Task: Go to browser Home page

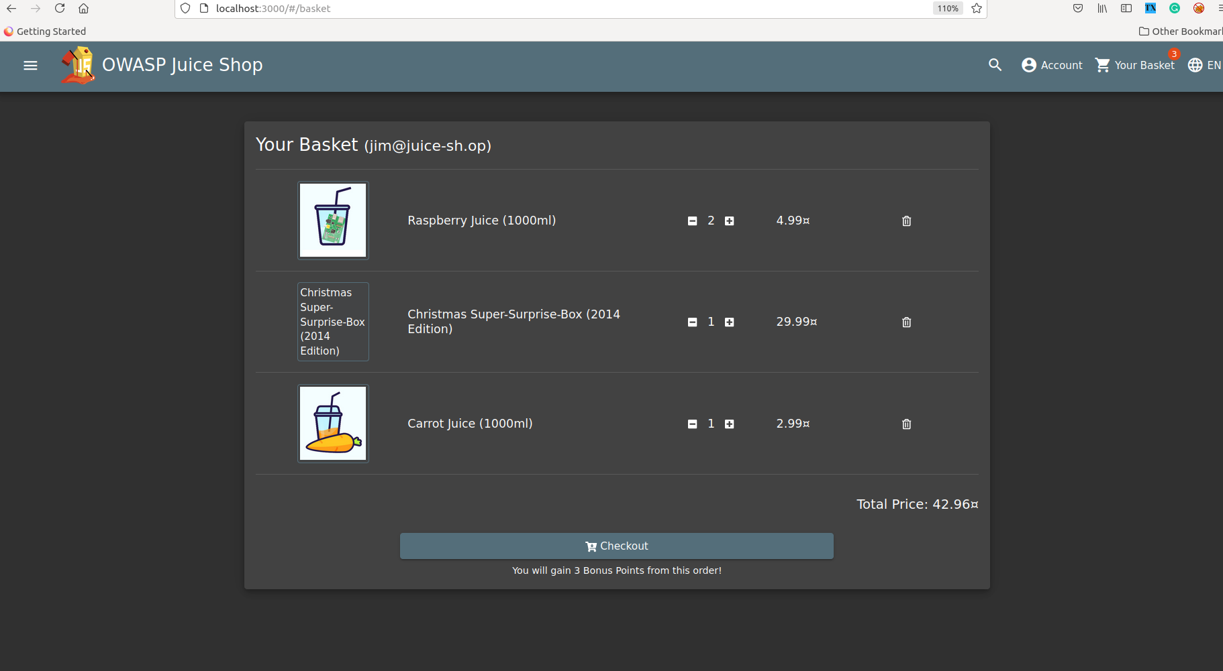Action: click(83, 9)
